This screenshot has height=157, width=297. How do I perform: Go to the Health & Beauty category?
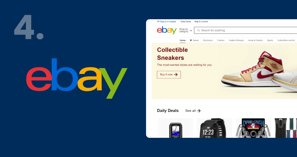[236, 40]
